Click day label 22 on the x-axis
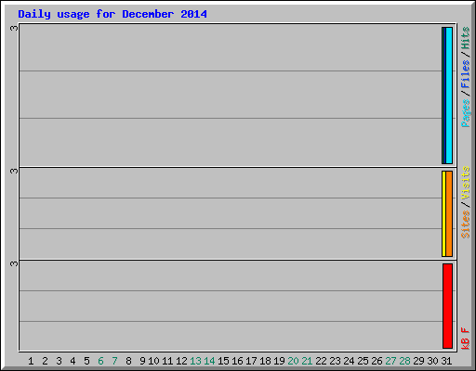This screenshot has width=476, height=371. [321, 361]
